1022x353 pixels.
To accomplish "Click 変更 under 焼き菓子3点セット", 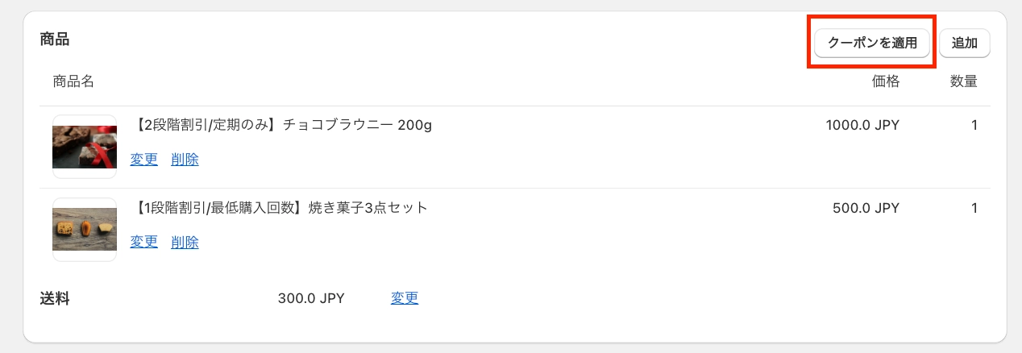I will 144,242.
